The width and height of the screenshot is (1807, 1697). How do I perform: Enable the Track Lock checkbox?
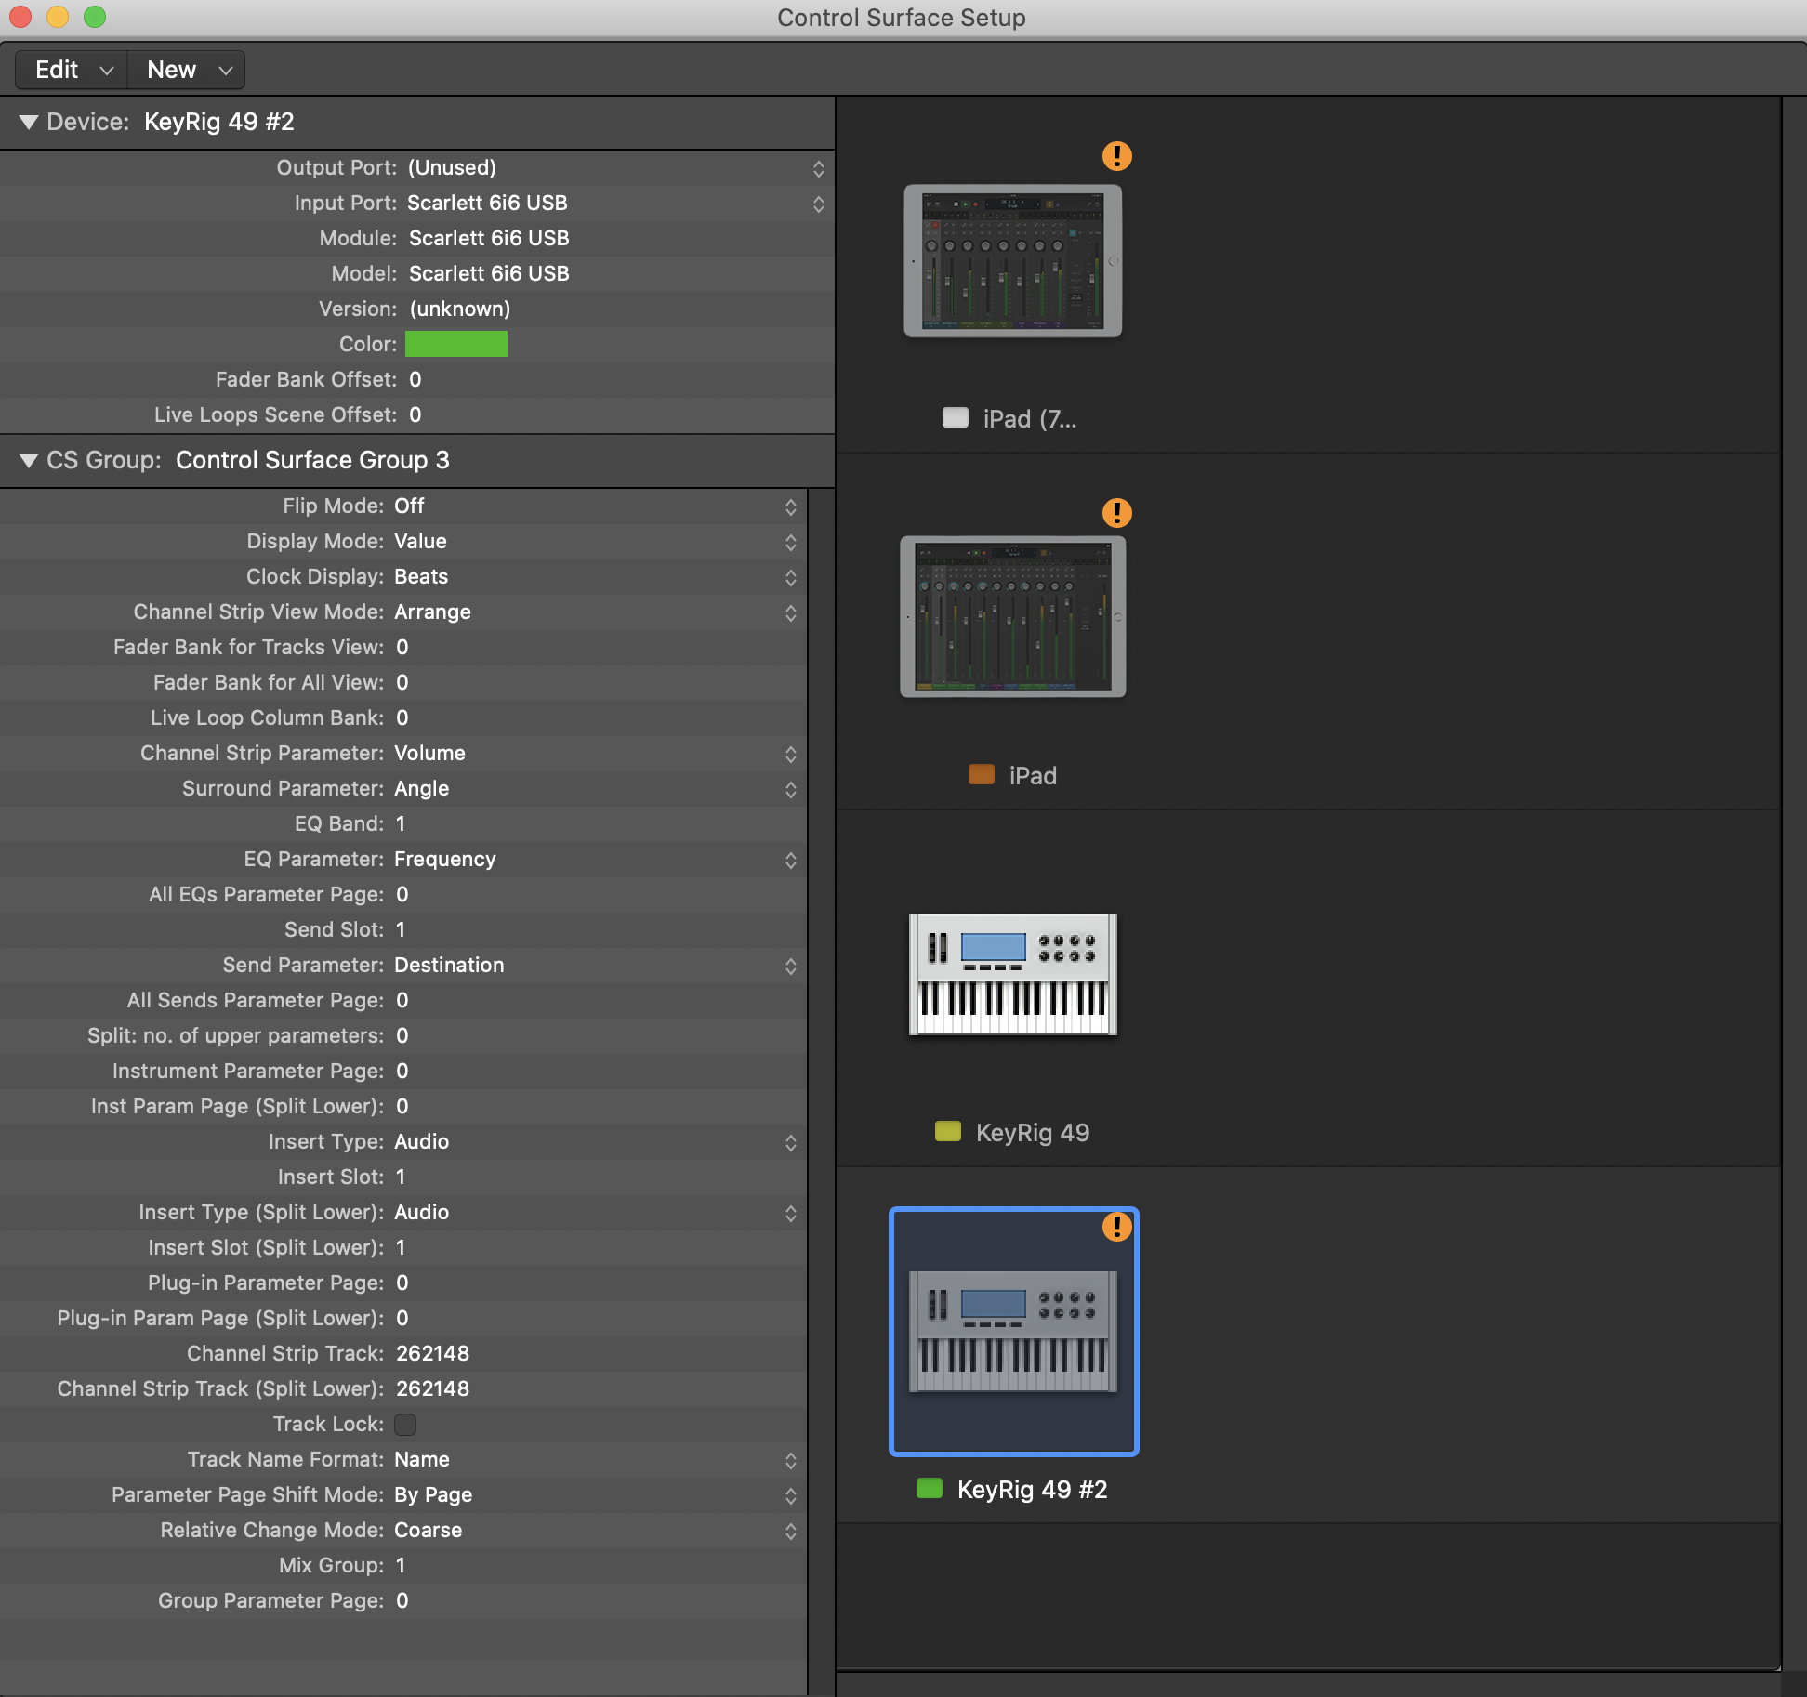(405, 1424)
